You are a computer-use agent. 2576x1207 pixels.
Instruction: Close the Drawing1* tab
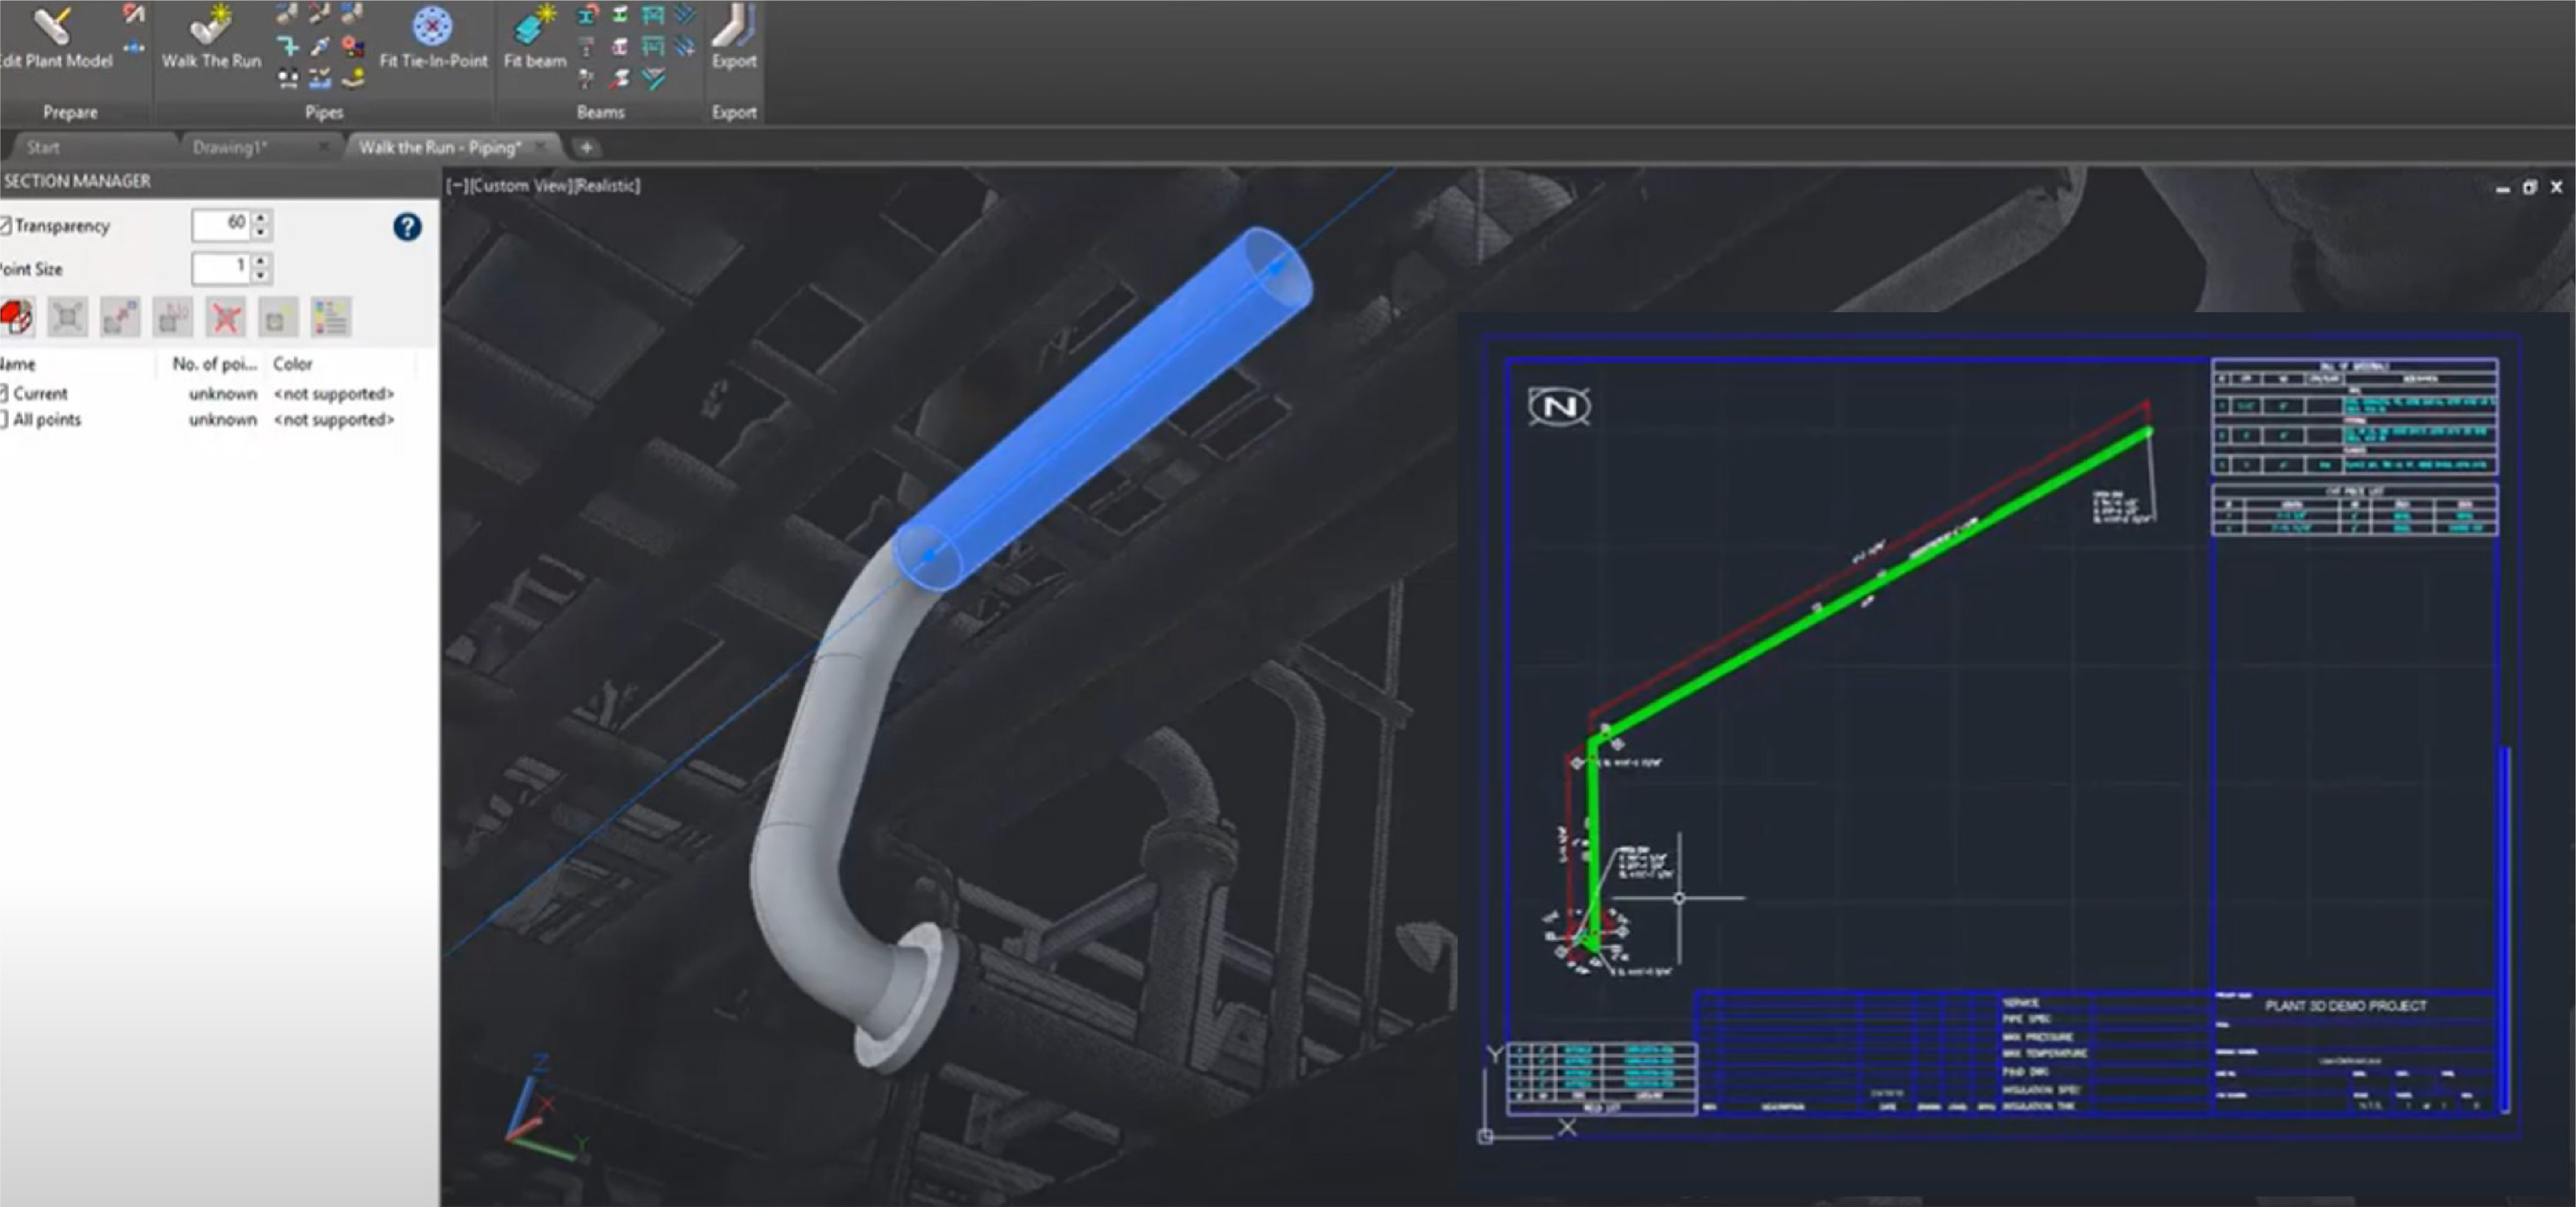tap(323, 147)
